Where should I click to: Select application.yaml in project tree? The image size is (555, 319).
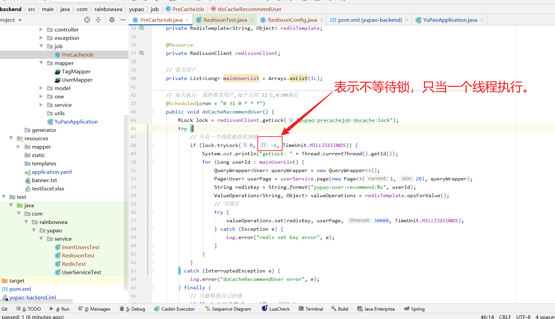(x=52, y=172)
